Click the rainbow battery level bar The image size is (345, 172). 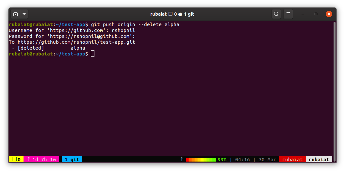point(201,160)
